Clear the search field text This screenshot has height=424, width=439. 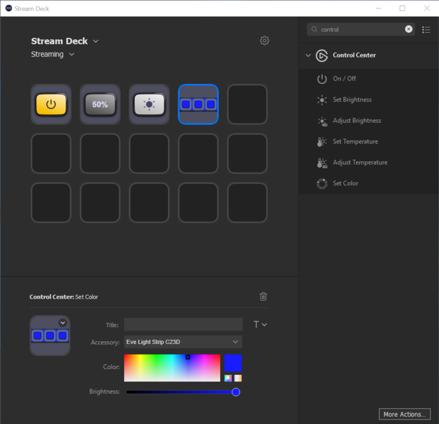408,29
